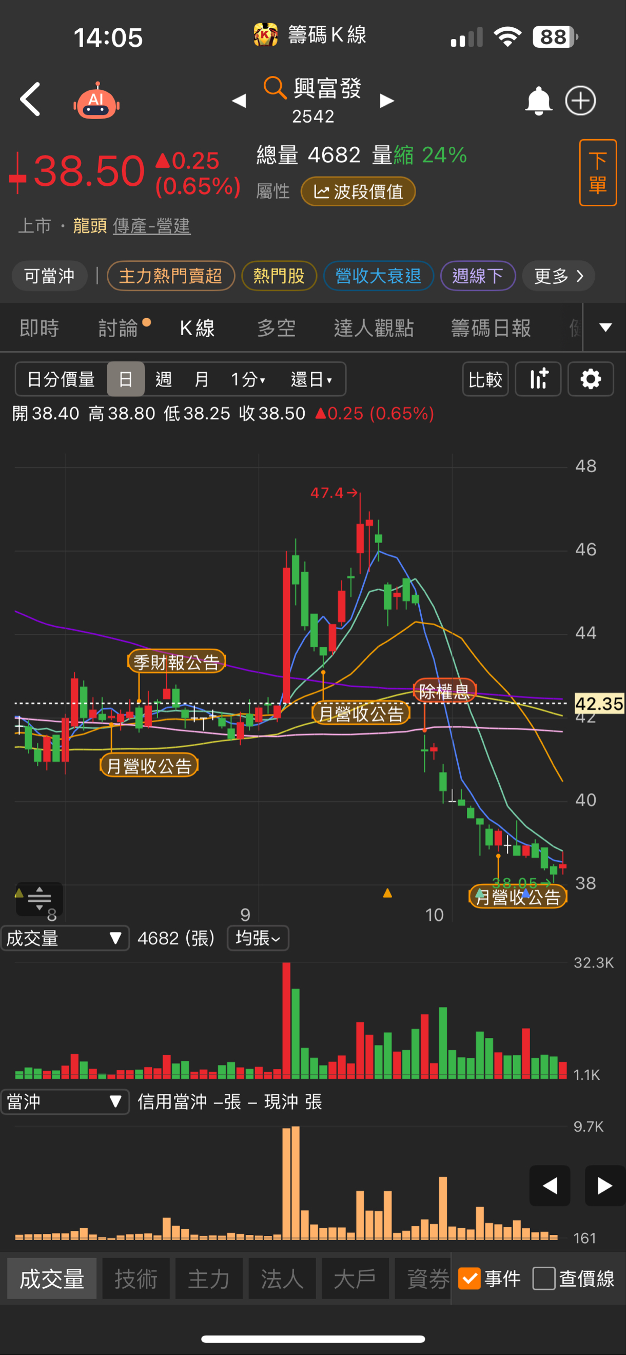Tap the 47.4 high price label
Viewport: 626px width, 1355px height.
point(326,492)
